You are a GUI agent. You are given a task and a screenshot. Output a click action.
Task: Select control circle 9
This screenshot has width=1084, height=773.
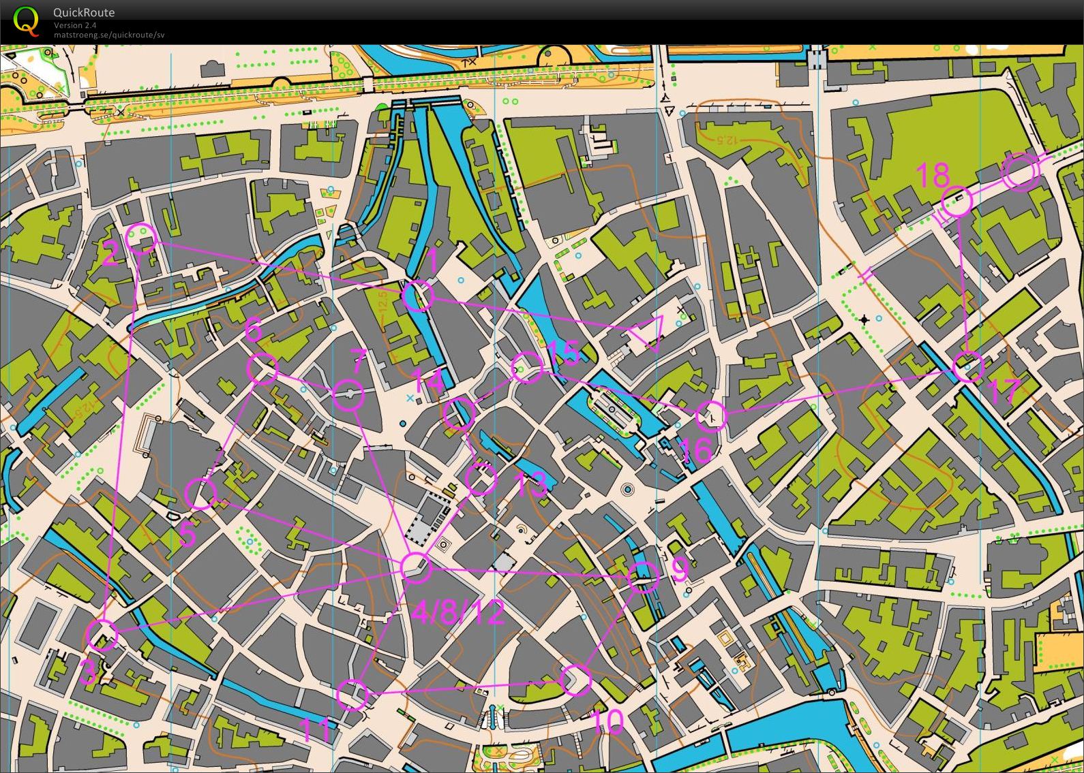643,578
